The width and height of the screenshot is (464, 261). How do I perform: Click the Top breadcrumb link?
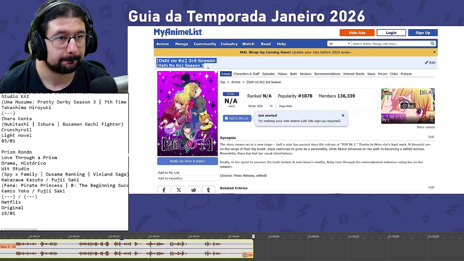223,82
